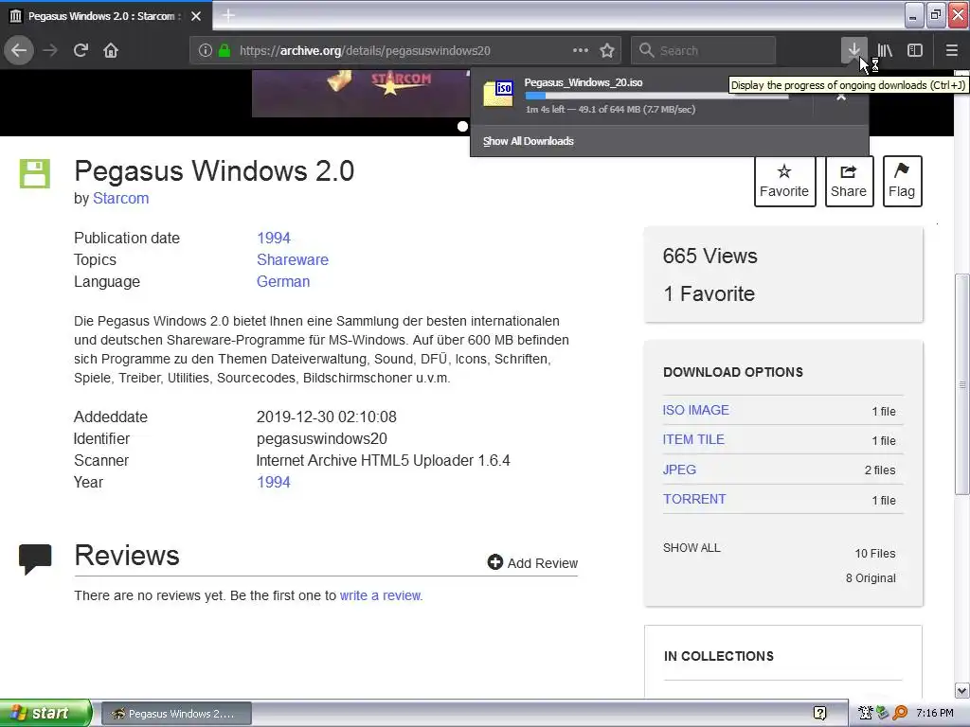Click the green floppy disk software icon

(35, 173)
